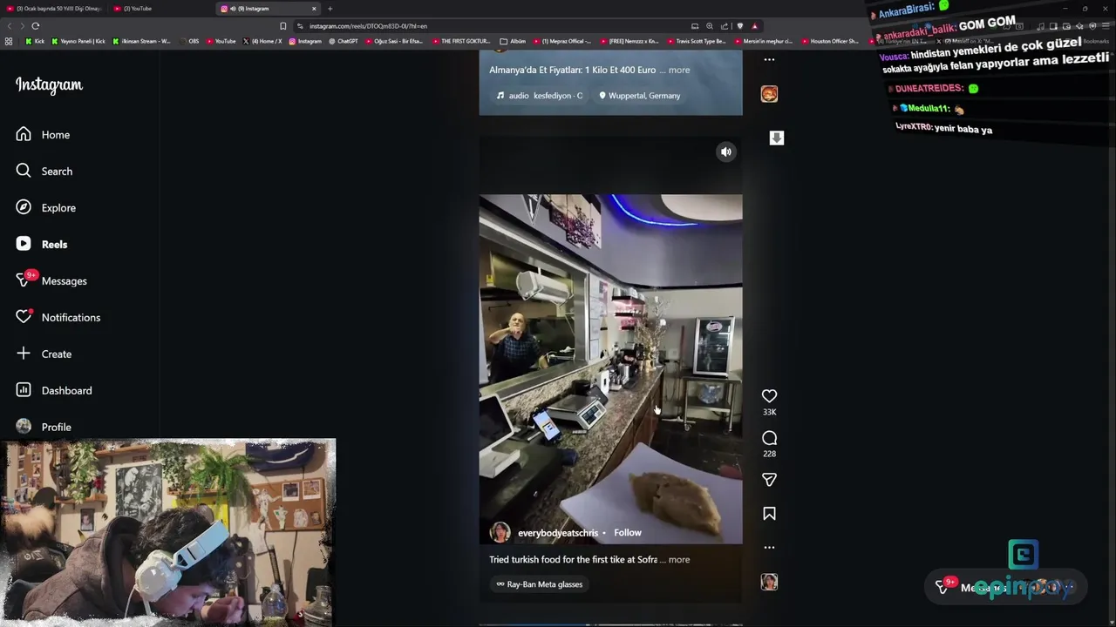Open the site settings icon in the address bar
This screenshot has width=1116, height=627.
(300, 26)
